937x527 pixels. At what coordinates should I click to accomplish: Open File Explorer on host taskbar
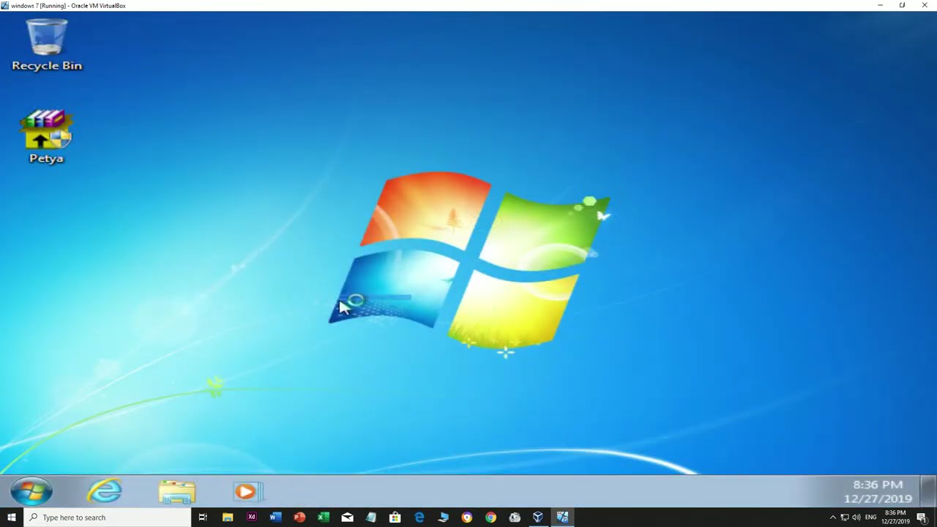pyautogui.click(x=228, y=517)
